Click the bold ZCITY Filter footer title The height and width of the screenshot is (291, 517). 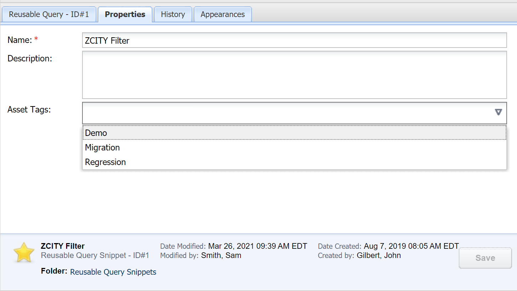[x=63, y=246]
